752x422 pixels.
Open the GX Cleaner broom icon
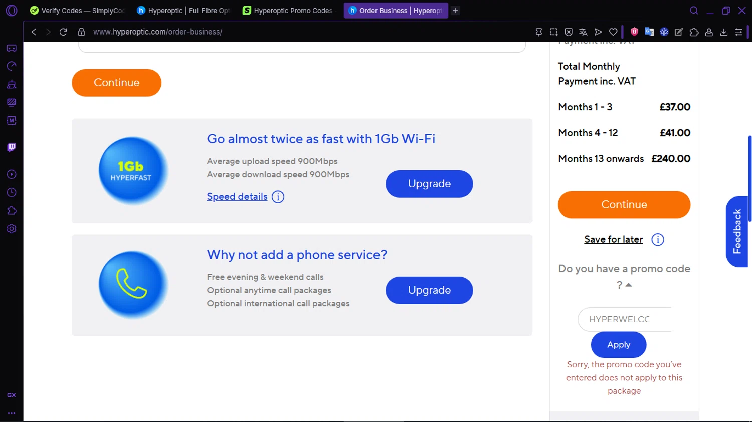tap(12, 84)
